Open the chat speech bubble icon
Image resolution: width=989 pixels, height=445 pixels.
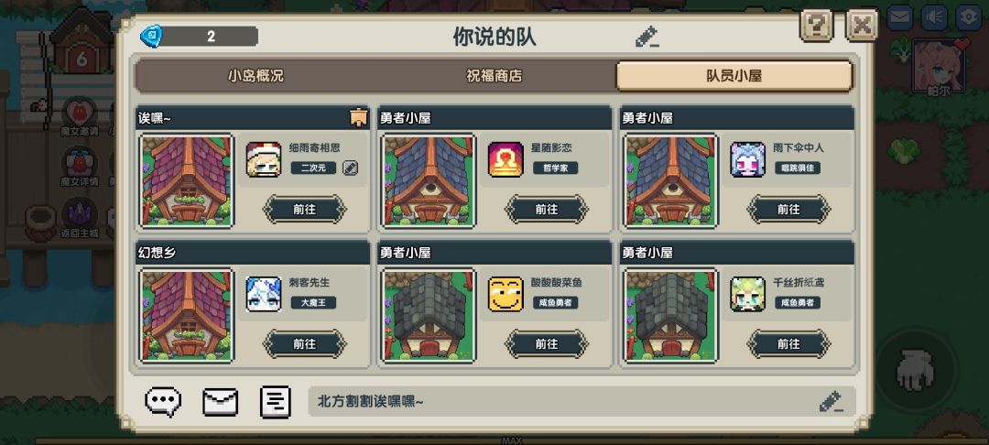(x=163, y=402)
